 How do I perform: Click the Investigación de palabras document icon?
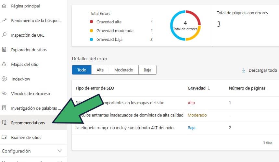point(4,108)
